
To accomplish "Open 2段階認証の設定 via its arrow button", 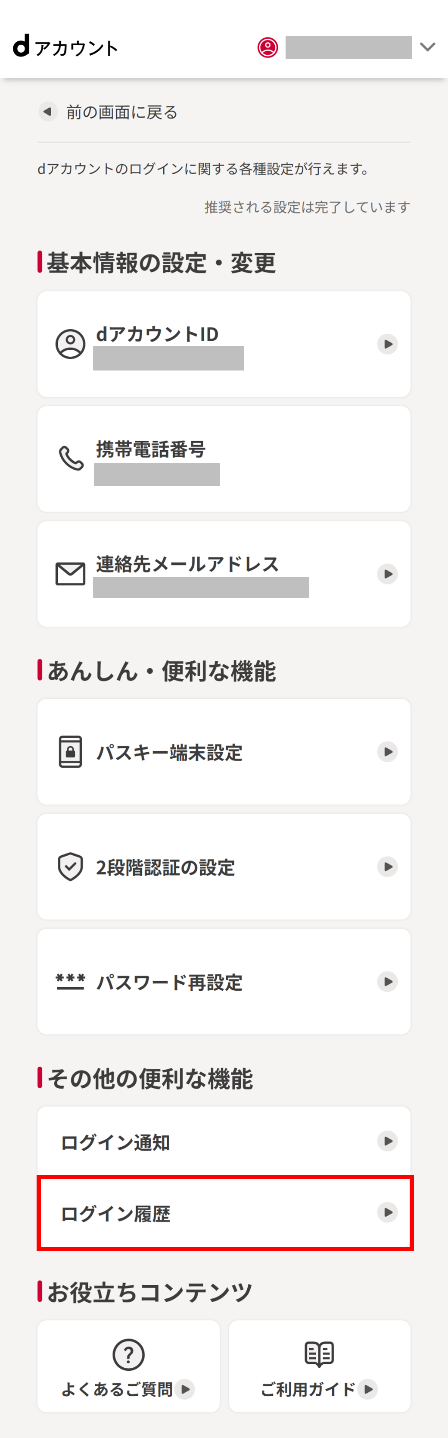I will point(388,867).
